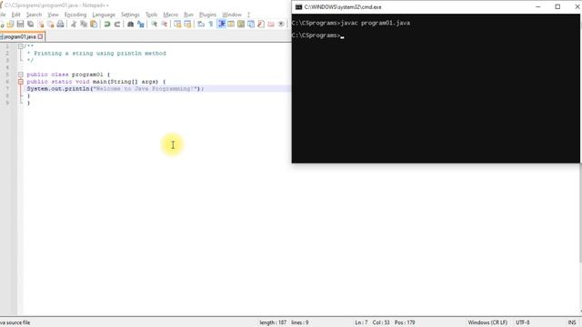582x327 pixels.
Task: Click the cmd.exe window system icon
Action: pos(298,7)
